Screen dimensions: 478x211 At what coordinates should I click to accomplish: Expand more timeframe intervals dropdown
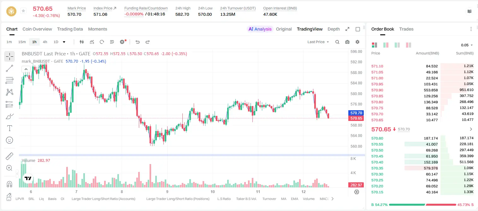(x=64, y=42)
